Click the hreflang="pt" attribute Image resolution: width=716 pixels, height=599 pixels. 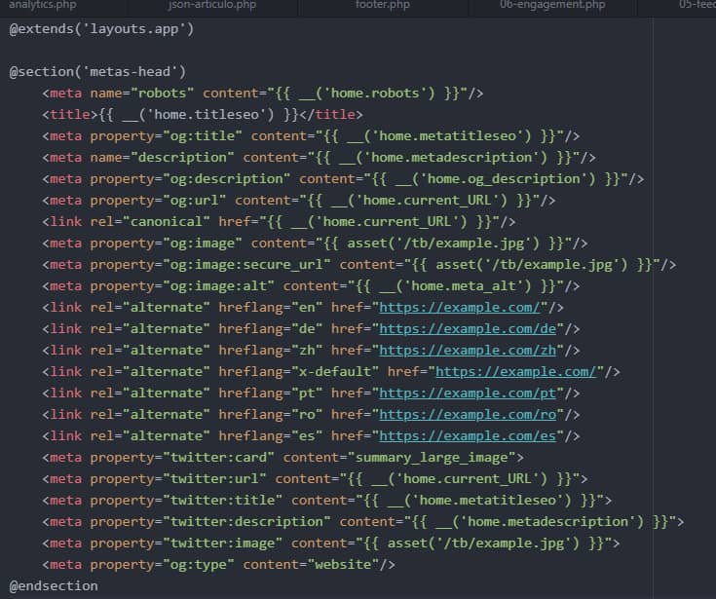click(x=271, y=393)
